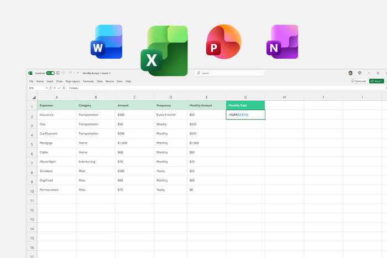
Task: Confirm formula with the checkmark icon
Action: (60, 88)
